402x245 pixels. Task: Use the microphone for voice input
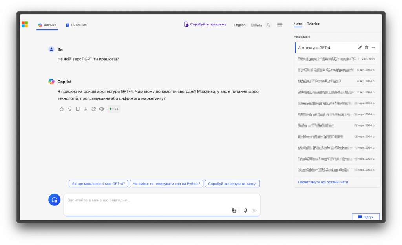click(x=245, y=211)
